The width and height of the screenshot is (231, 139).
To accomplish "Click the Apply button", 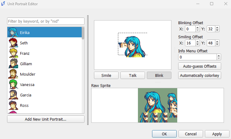I will [217, 134].
